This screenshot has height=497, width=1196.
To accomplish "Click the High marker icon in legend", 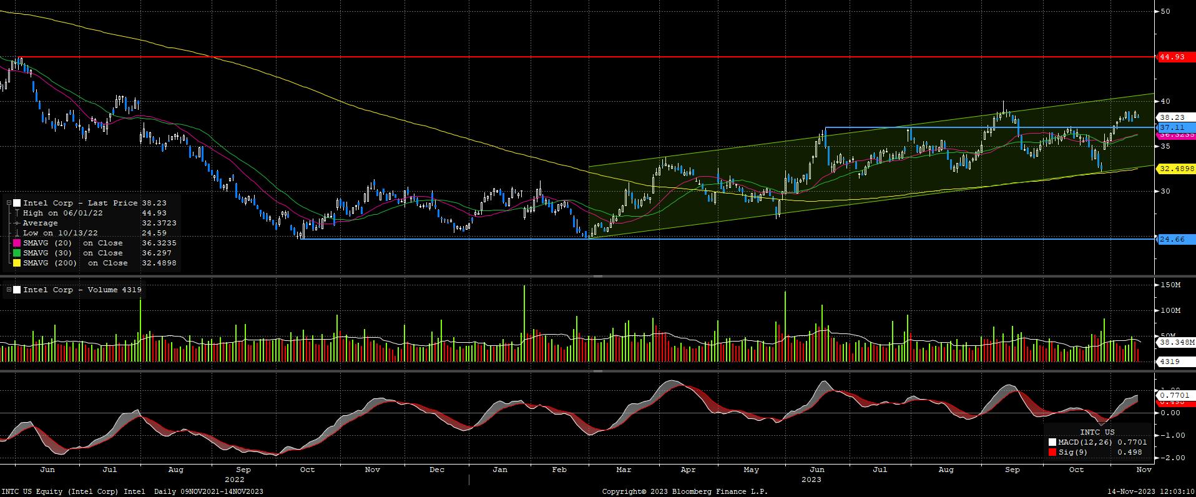I will click(x=17, y=213).
